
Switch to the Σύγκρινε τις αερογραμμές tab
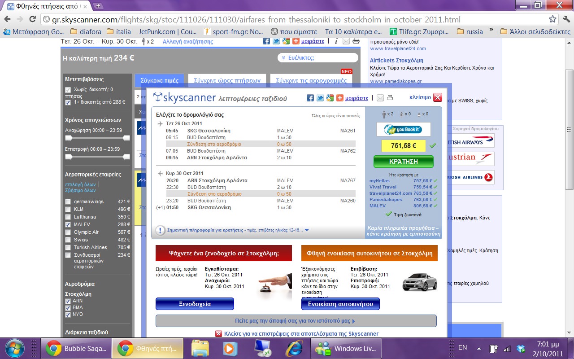[311, 80]
